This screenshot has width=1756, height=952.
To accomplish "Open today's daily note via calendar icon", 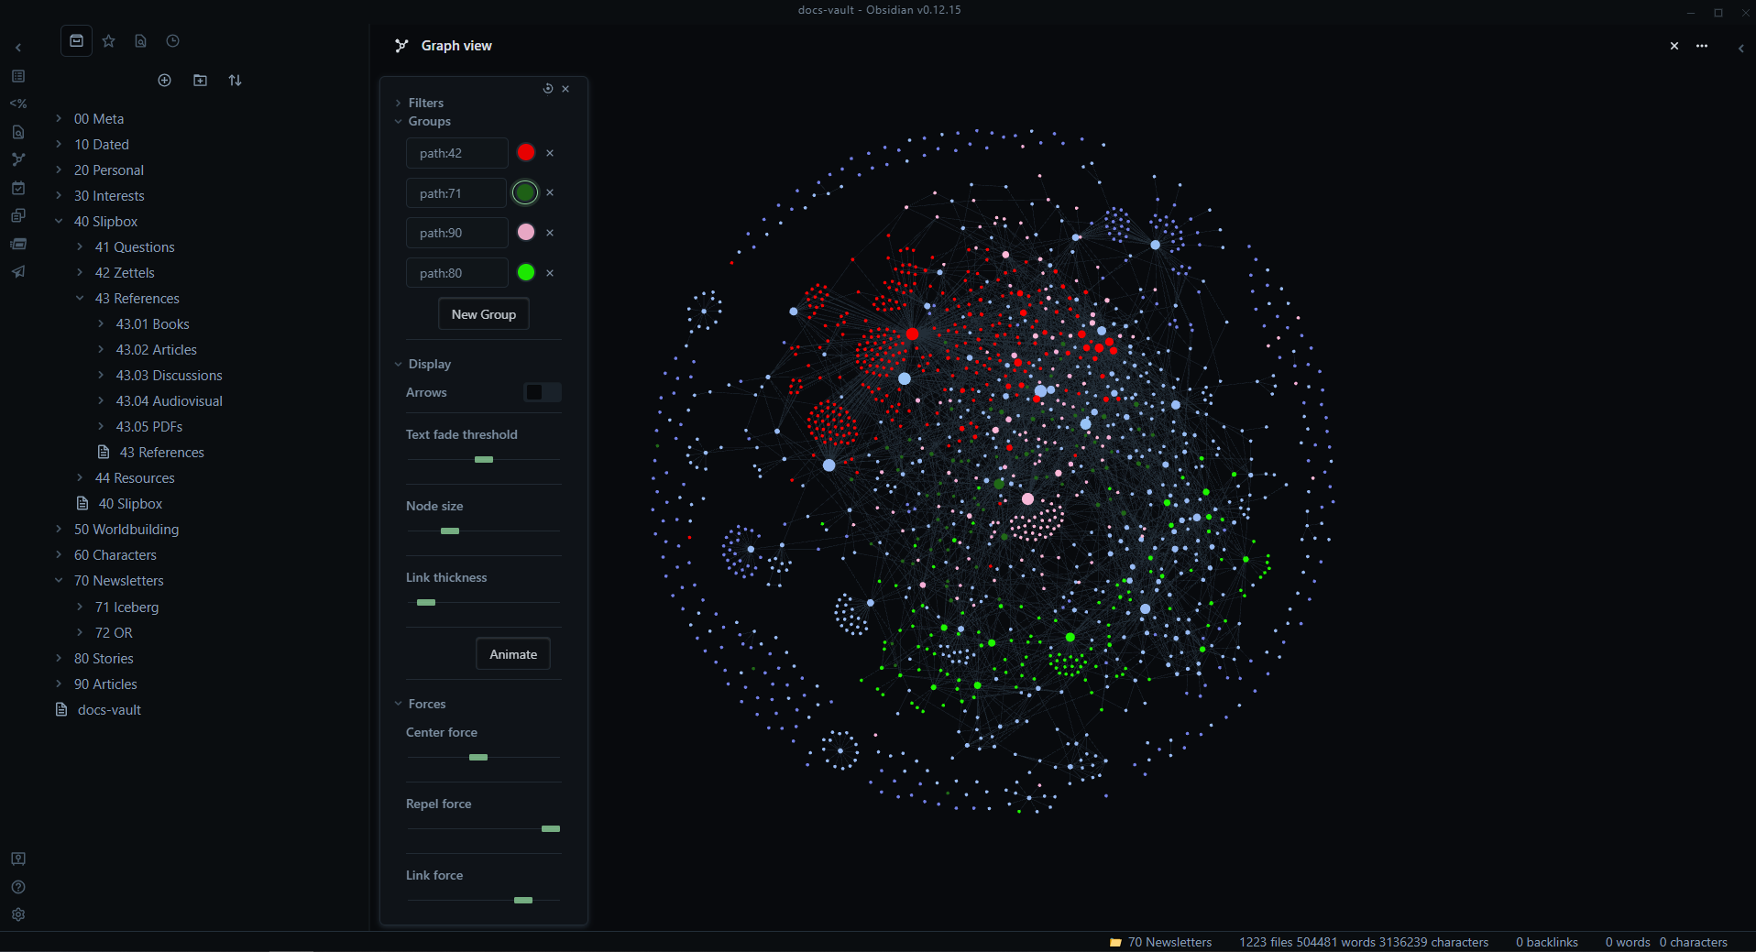I will click(x=18, y=187).
